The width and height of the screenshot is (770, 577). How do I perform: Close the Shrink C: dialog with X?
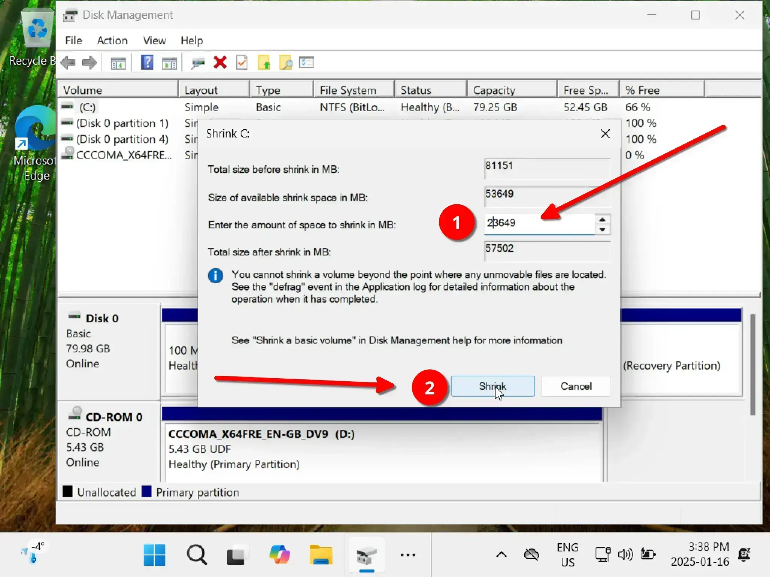tap(605, 134)
